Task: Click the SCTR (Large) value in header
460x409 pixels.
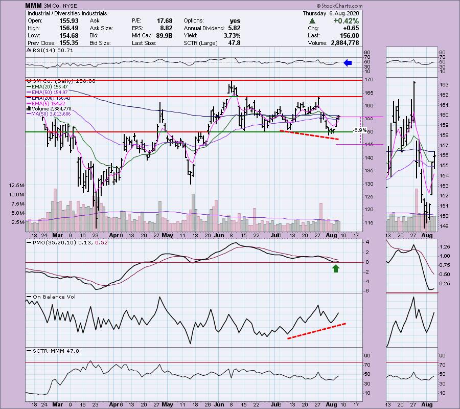Action: [235, 43]
